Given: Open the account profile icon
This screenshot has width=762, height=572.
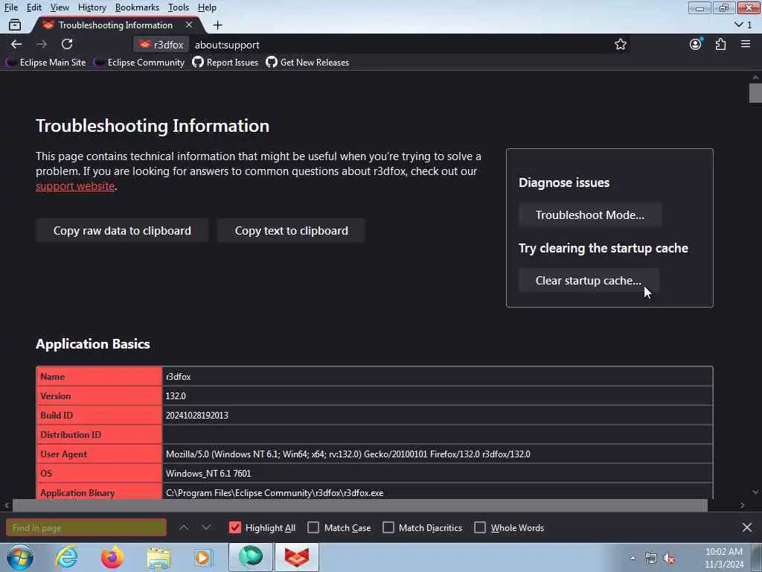Looking at the screenshot, I should 696,44.
